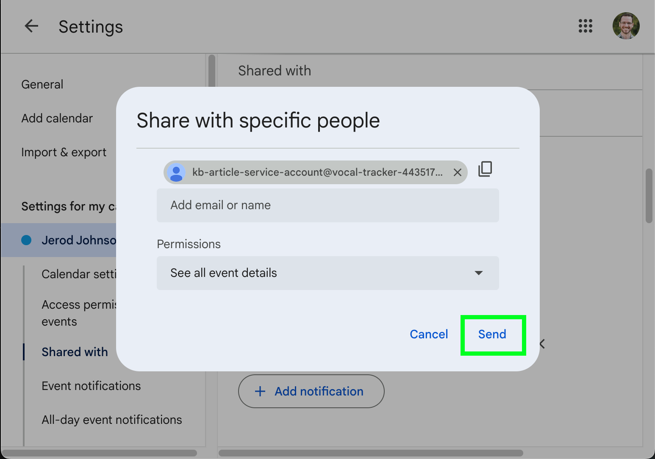Viewport: 655px width, 459px height.
Task: Click the person avatar on the email chip
Action: tap(177, 172)
